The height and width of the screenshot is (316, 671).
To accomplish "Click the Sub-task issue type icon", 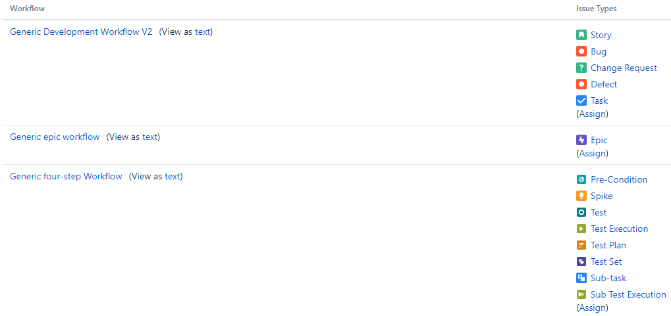I will [581, 278].
